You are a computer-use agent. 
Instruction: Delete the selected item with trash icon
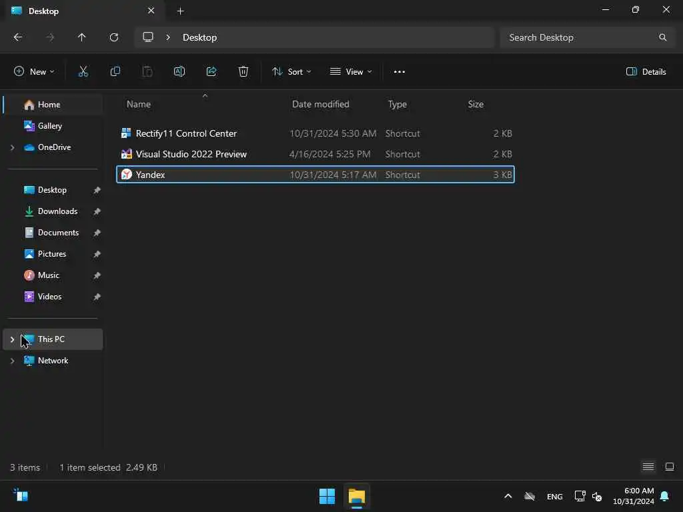pyautogui.click(x=243, y=72)
